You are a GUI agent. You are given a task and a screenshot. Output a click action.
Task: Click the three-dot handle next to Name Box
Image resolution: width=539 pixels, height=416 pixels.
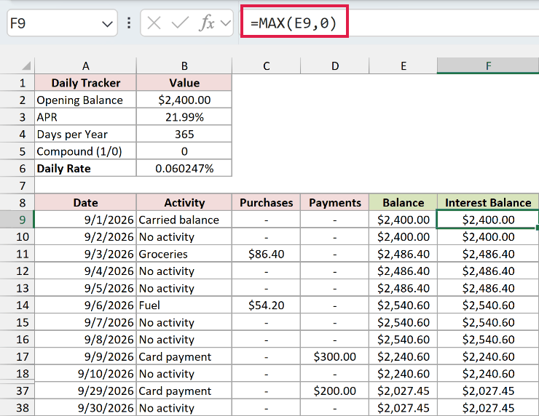pos(129,23)
